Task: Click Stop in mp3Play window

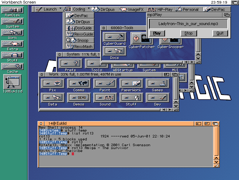Action: click(x=189, y=33)
